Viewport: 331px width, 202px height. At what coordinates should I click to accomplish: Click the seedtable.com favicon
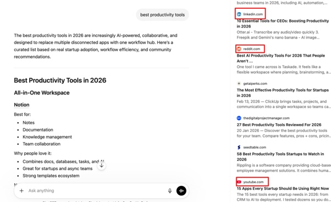coord(239,148)
